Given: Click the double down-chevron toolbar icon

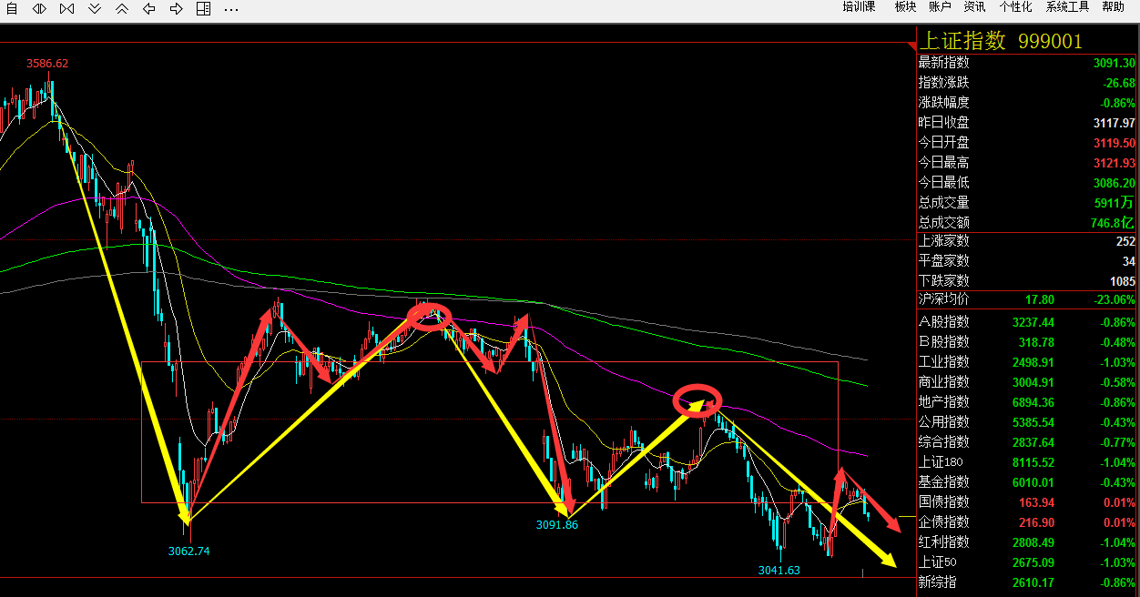Looking at the screenshot, I should (95, 8).
